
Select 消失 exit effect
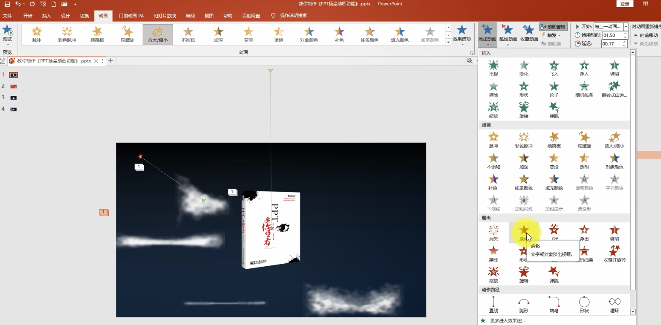[493, 233]
